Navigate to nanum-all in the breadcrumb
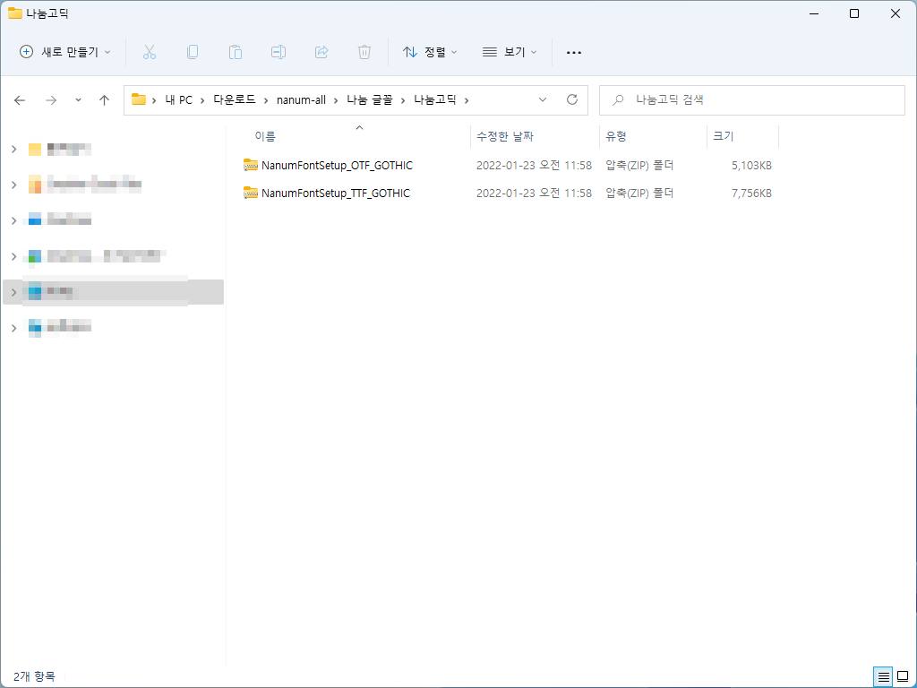 [301, 100]
